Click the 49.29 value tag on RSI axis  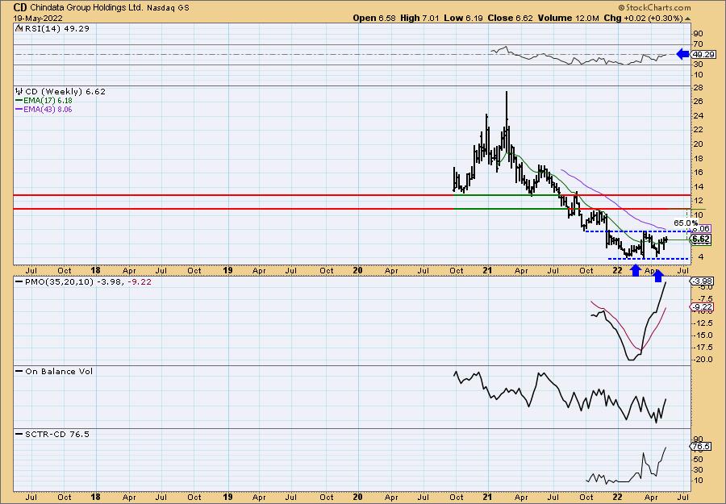pyautogui.click(x=703, y=54)
